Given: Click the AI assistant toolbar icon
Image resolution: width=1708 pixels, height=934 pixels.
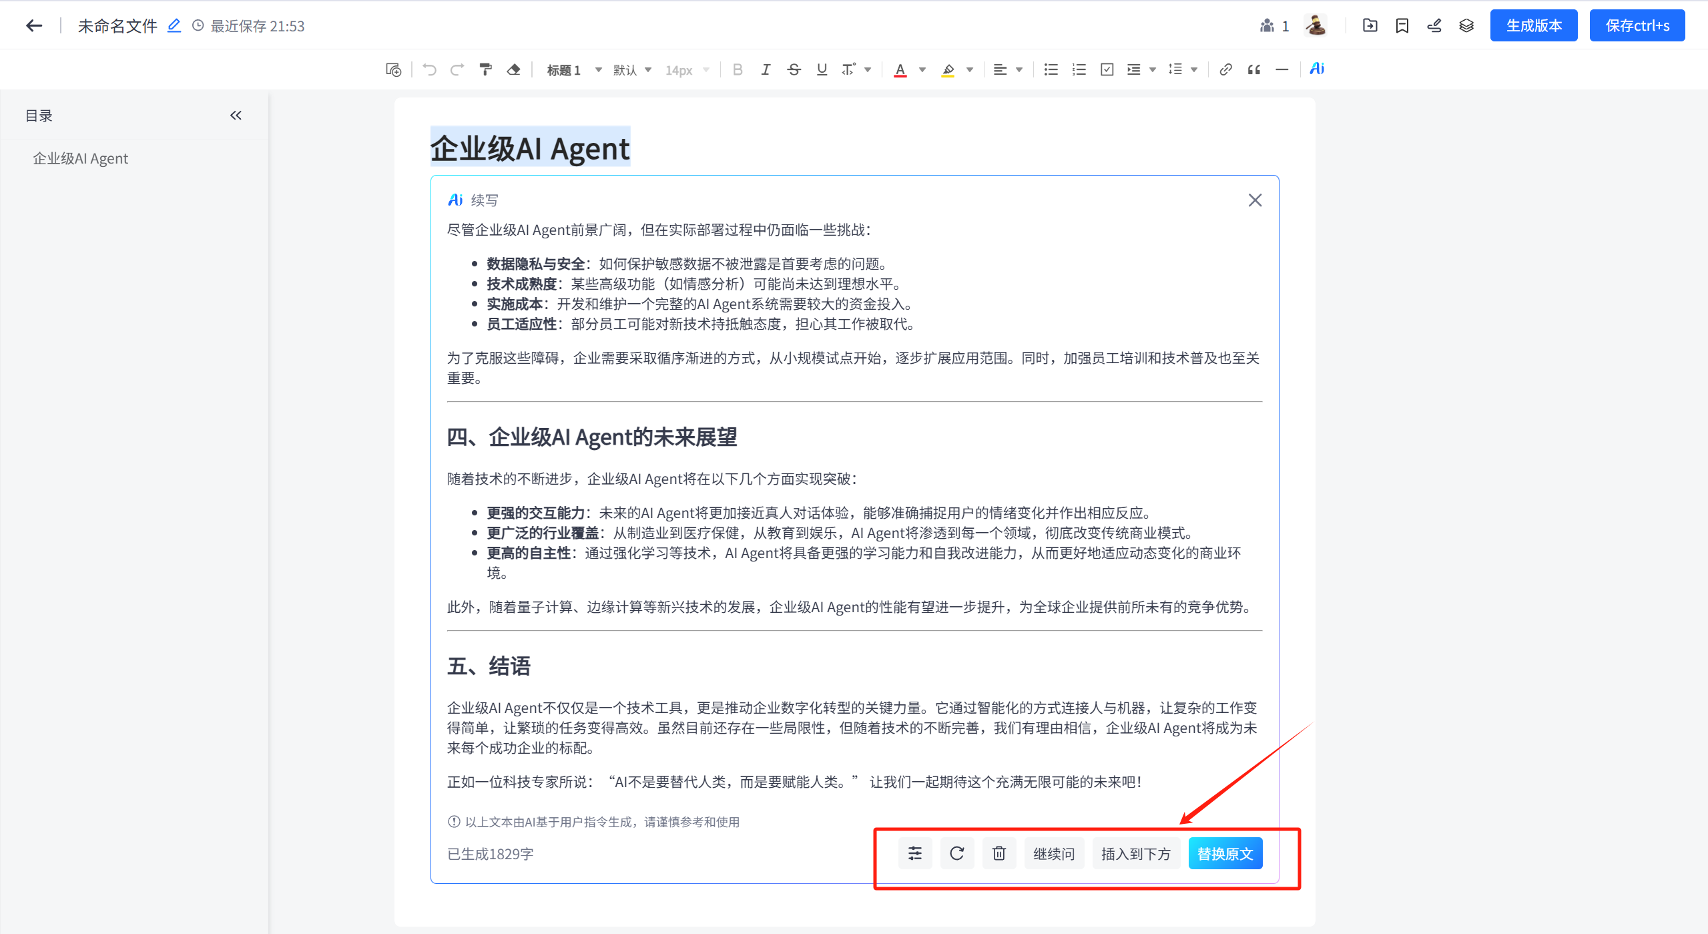Looking at the screenshot, I should pos(1316,69).
